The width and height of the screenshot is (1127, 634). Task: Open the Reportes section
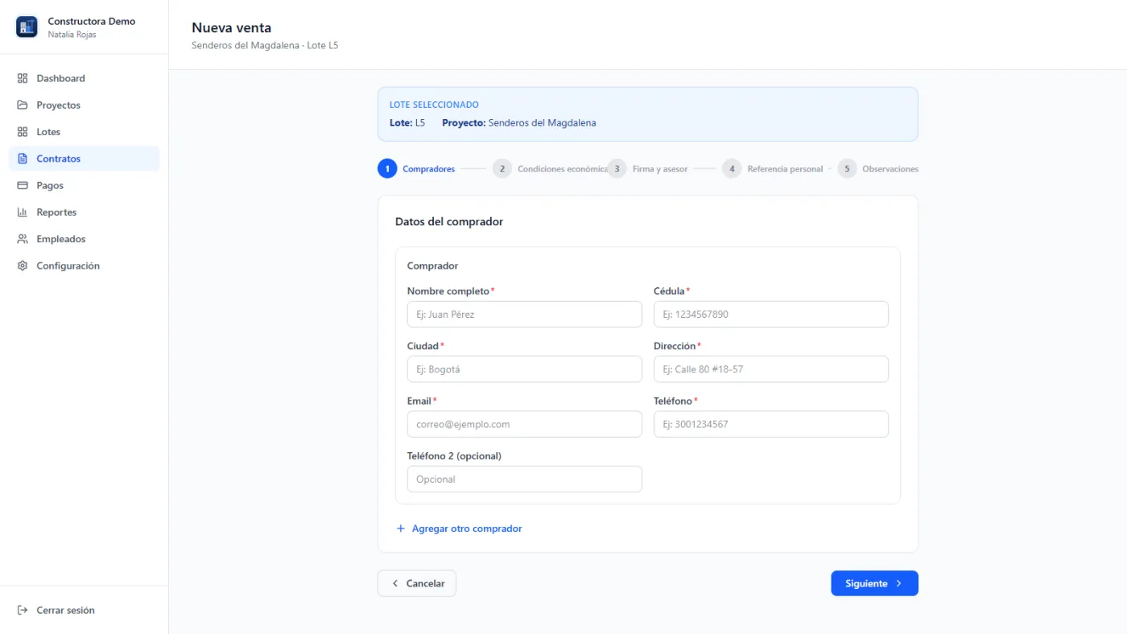(84, 212)
